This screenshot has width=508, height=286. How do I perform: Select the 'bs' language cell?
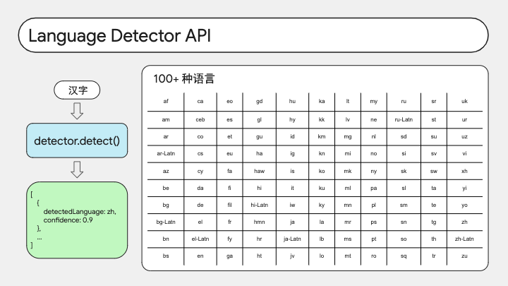(166, 256)
